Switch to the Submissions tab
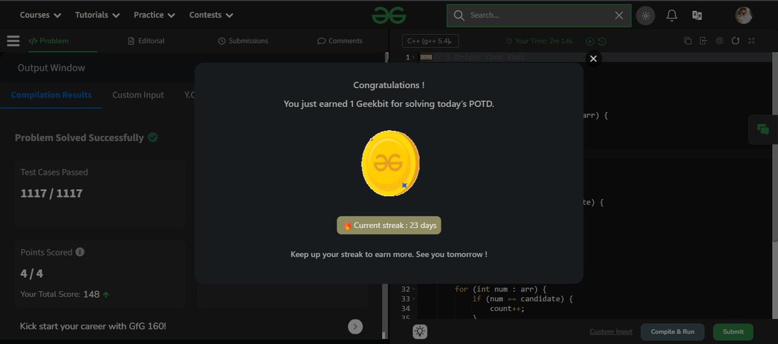This screenshot has width=778, height=344. pyautogui.click(x=243, y=41)
